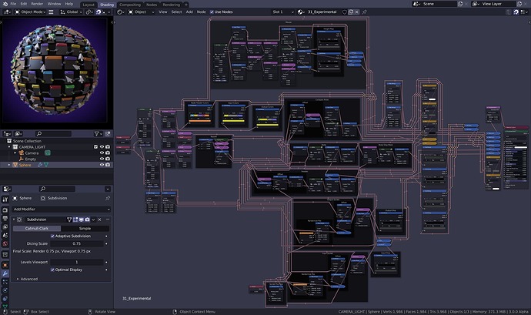Hide the Sphere object in viewport

tap(102, 165)
